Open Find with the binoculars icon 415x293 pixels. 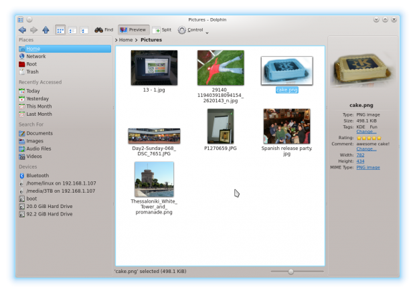tap(104, 30)
